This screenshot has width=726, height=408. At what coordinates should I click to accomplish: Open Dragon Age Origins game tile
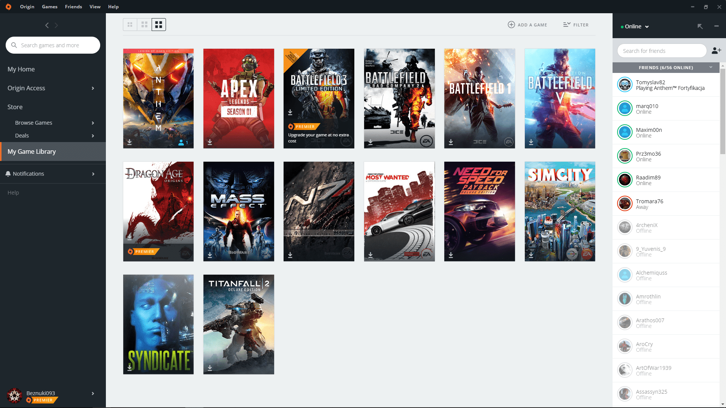pos(158,212)
